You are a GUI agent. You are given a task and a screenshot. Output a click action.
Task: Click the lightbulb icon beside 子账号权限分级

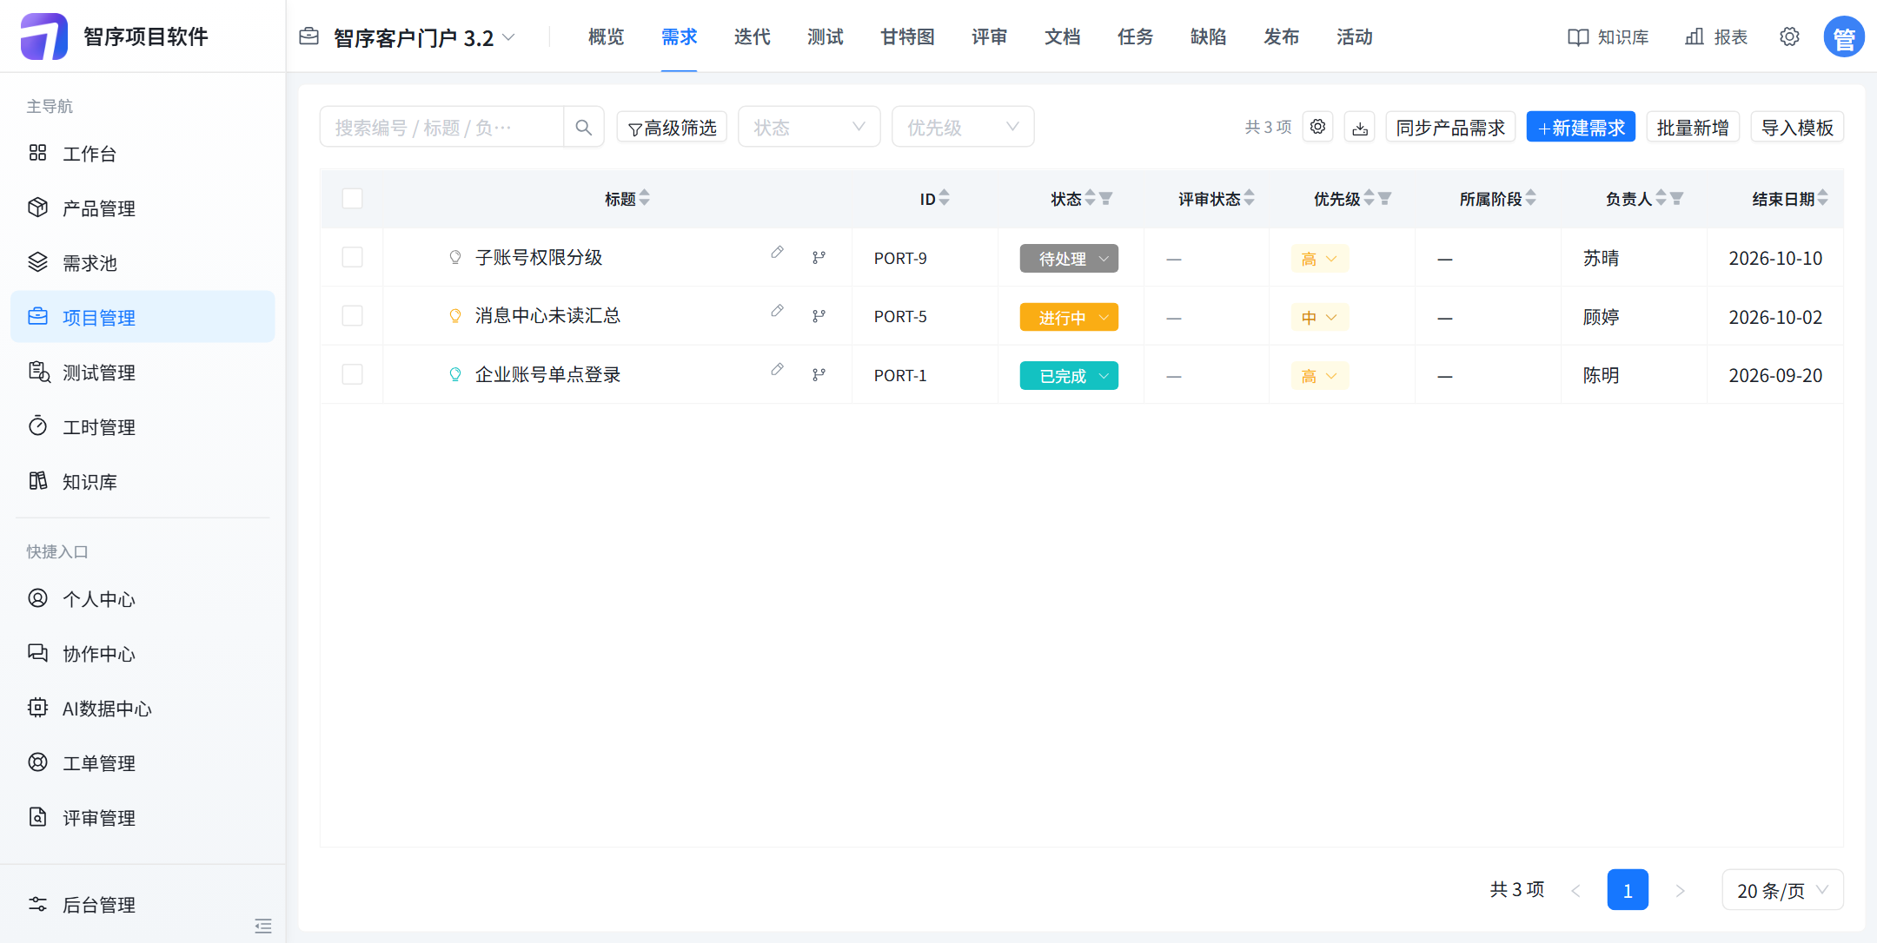pyautogui.click(x=454, y=257)
